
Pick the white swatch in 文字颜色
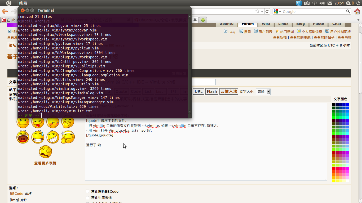347,181
